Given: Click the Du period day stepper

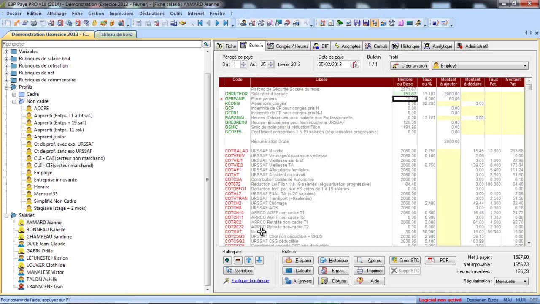Looking at the screenshot, I should tap(243, 65).
